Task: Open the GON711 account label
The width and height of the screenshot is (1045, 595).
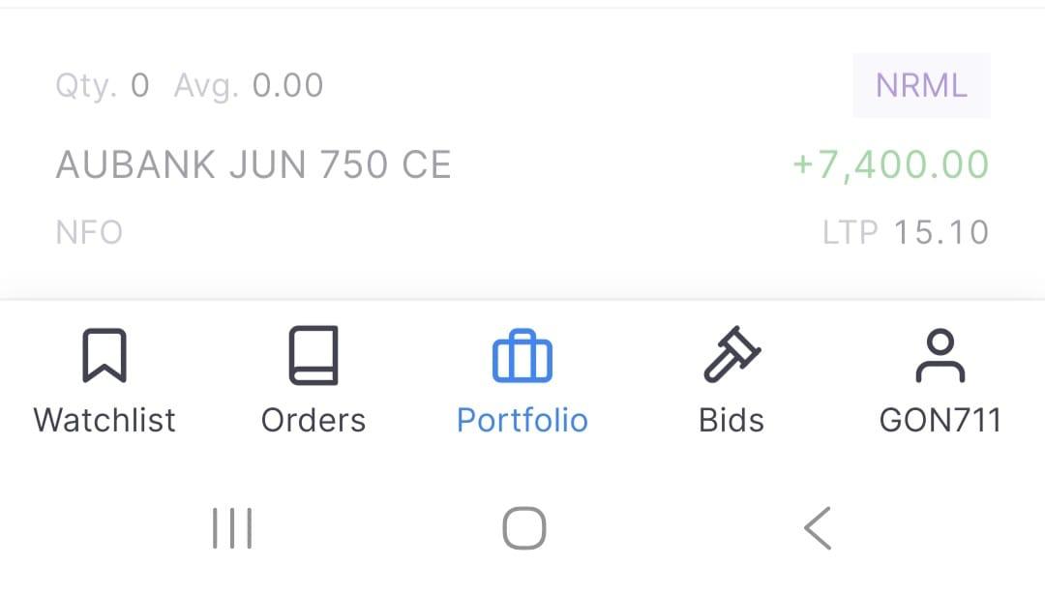Action: click(x=940, y=421)
